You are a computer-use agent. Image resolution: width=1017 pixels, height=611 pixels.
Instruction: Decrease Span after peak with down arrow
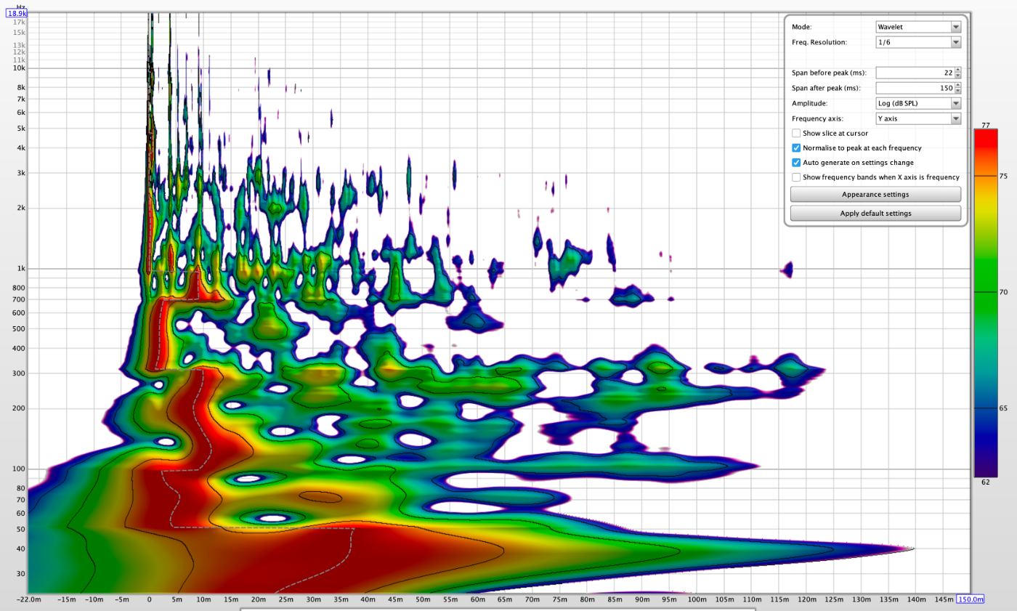coord(957,91)
